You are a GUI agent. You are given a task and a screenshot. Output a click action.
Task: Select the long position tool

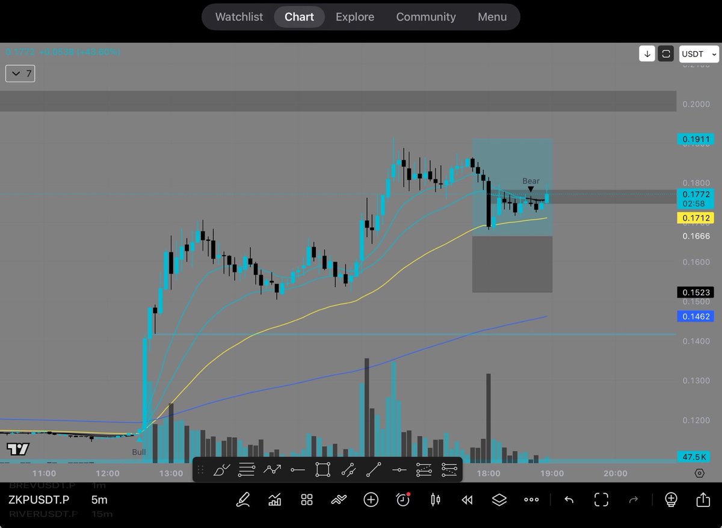pyautogui.click(x=424, y=469)
